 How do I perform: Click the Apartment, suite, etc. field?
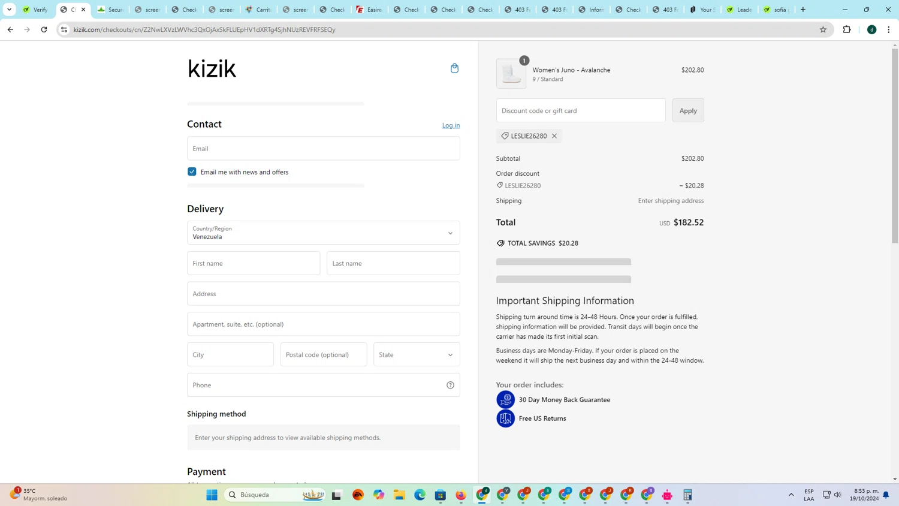point(324,324)
